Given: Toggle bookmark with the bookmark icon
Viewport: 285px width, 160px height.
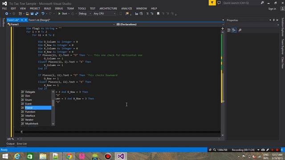Looking at the screenshot, I should pos(158,14).
